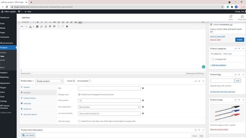Click the browser reload button

tap(7, 7)
